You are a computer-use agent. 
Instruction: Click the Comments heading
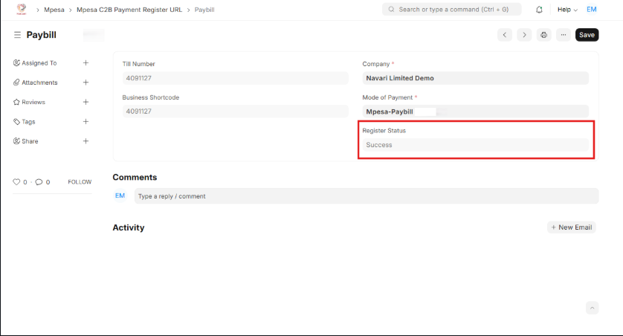(135, 177)
